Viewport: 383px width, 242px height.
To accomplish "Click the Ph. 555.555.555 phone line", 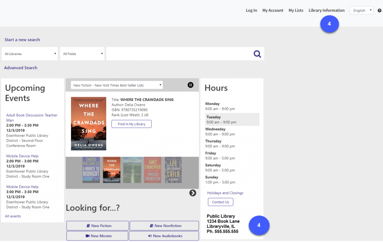I will (x=223, y=232).
